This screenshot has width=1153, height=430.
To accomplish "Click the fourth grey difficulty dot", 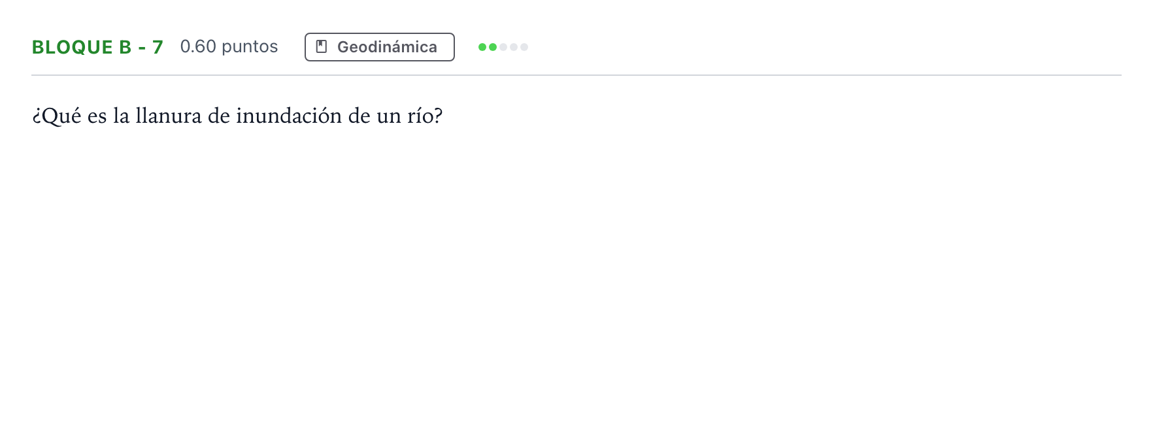I will [514, 47].
